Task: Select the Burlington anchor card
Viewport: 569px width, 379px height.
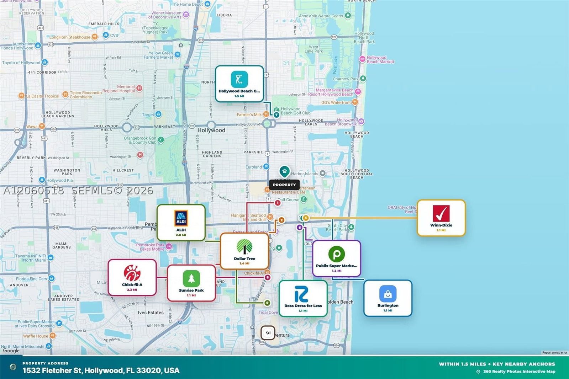Action: [x=388, y=298]
